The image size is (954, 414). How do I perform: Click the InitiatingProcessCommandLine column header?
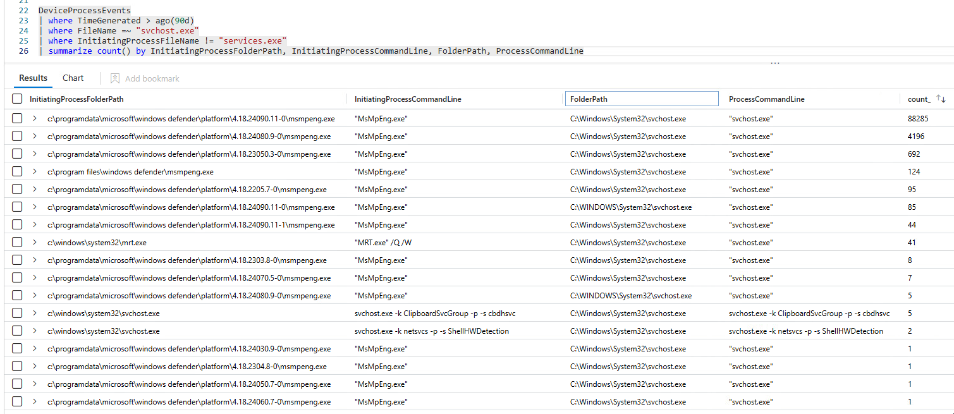[x=408, y=99]
